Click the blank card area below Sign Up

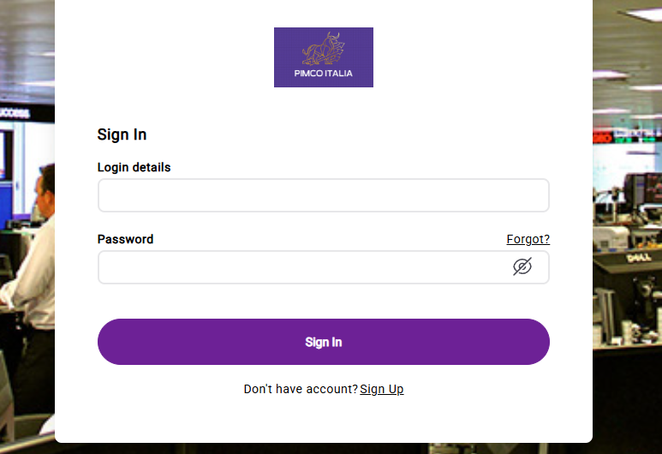tap(324, 421)
